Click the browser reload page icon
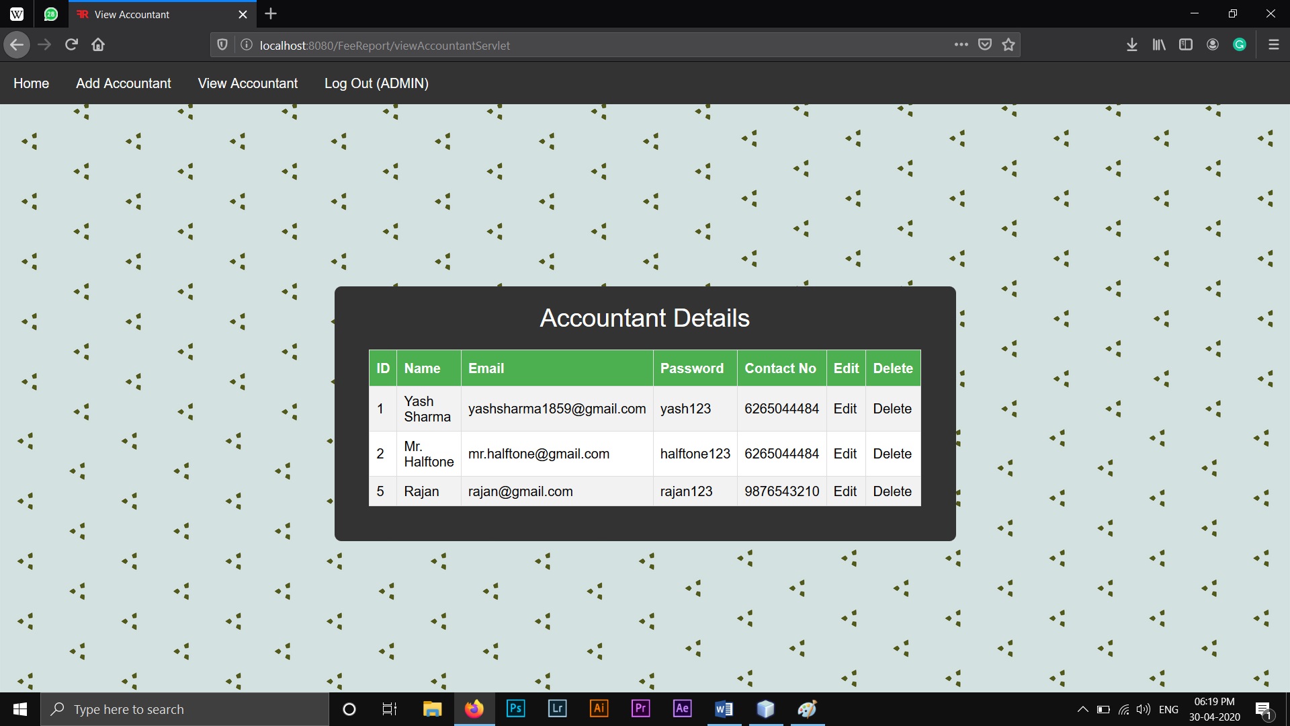1290x726 pixels. 71,45
